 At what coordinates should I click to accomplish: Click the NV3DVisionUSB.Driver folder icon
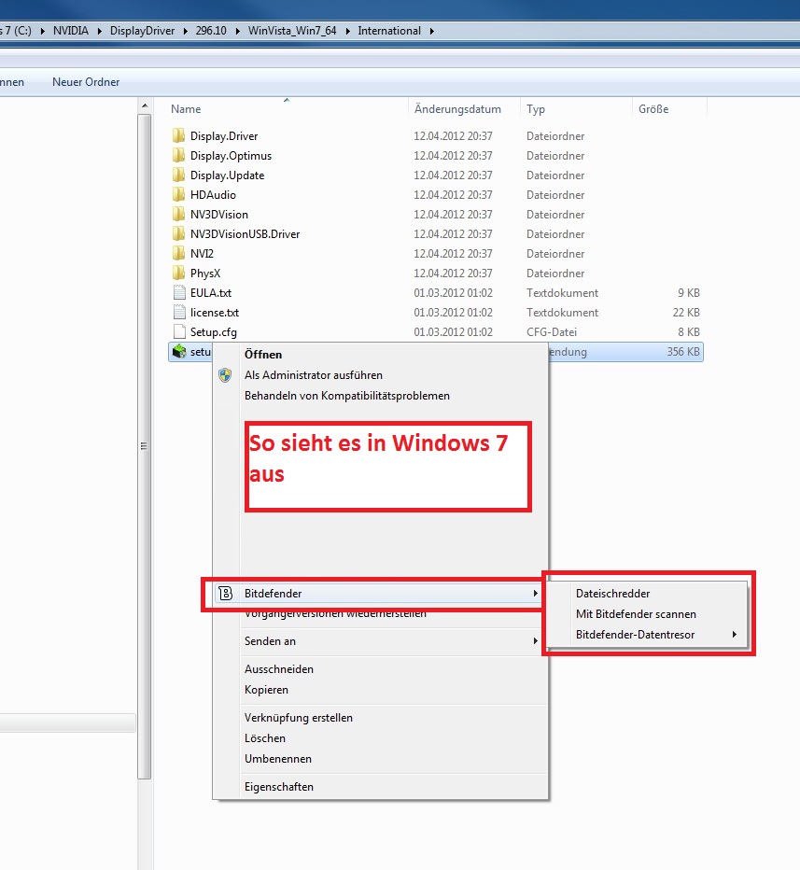point(178,233)
